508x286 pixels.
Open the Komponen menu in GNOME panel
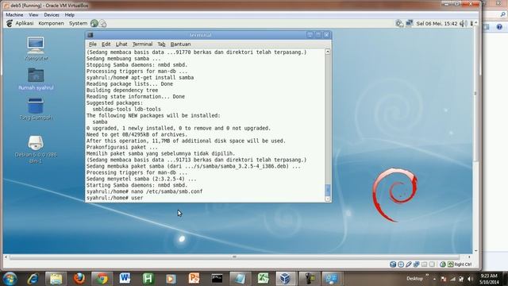pos(51,23)
